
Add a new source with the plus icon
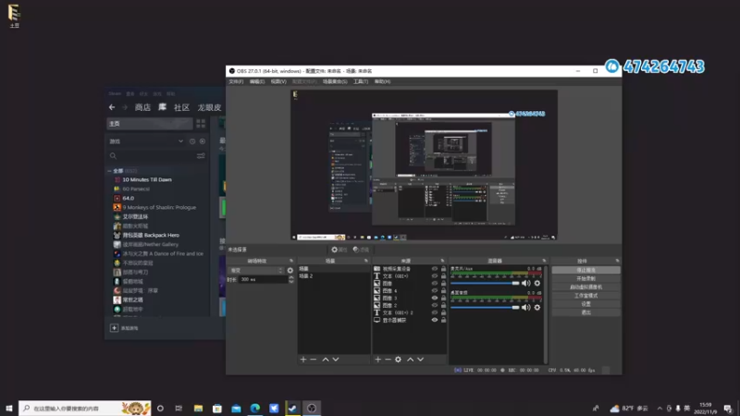377,360
